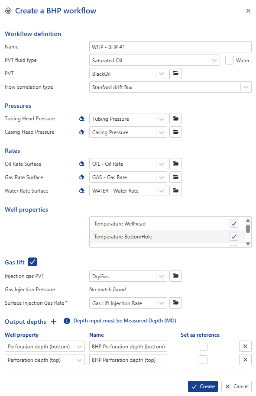Click the Create button

(203, 386)
